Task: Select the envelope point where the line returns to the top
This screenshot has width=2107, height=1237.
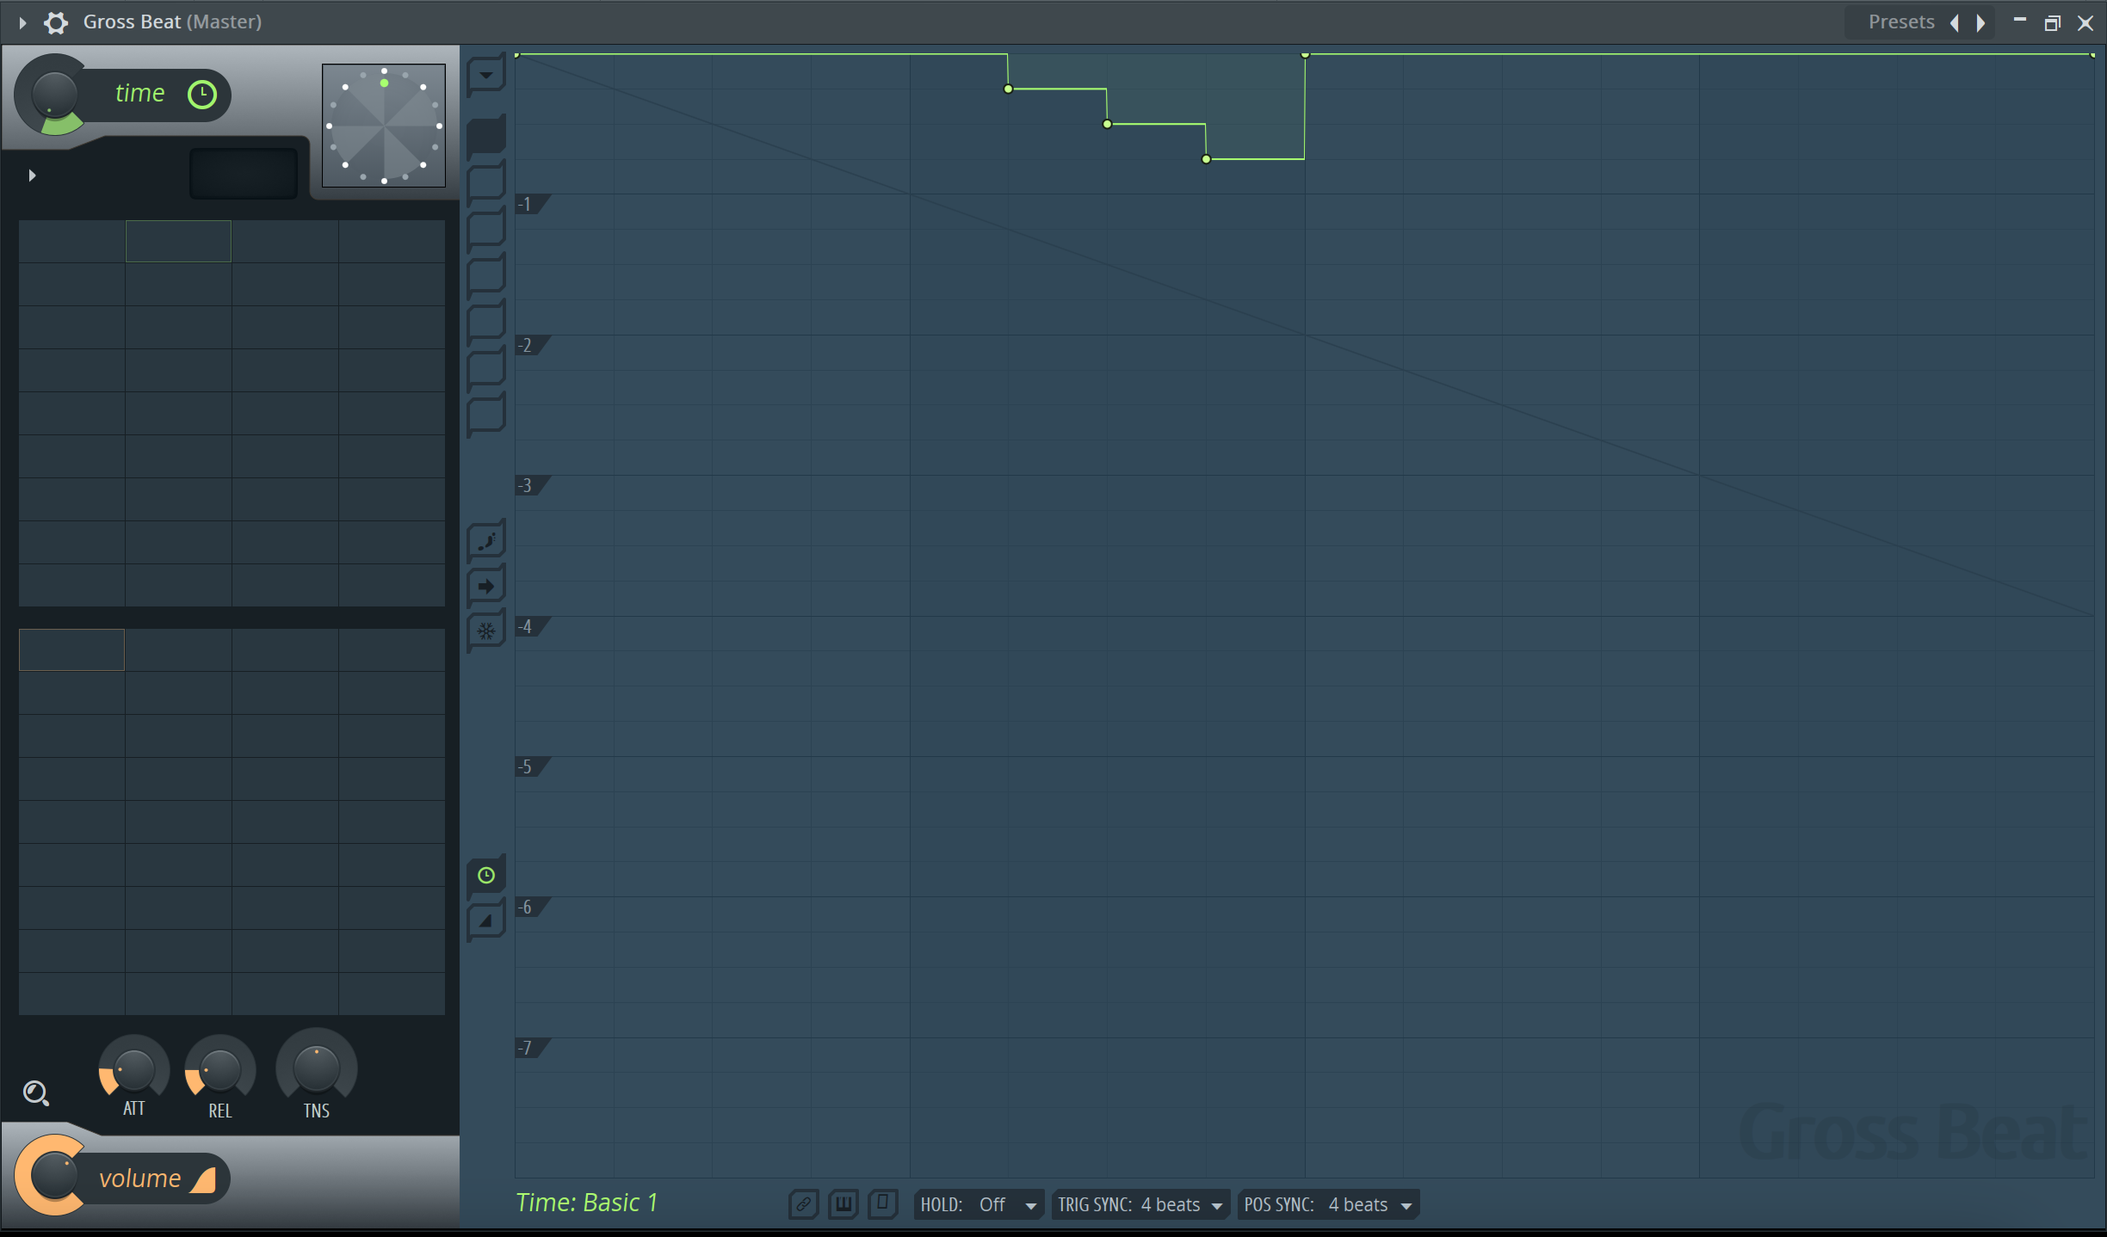Action: [1305, 54]
